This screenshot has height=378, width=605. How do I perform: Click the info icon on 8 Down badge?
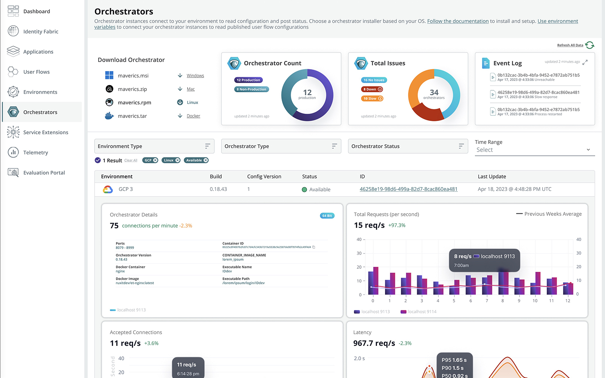pyautogui.click(x=380, y=90)
